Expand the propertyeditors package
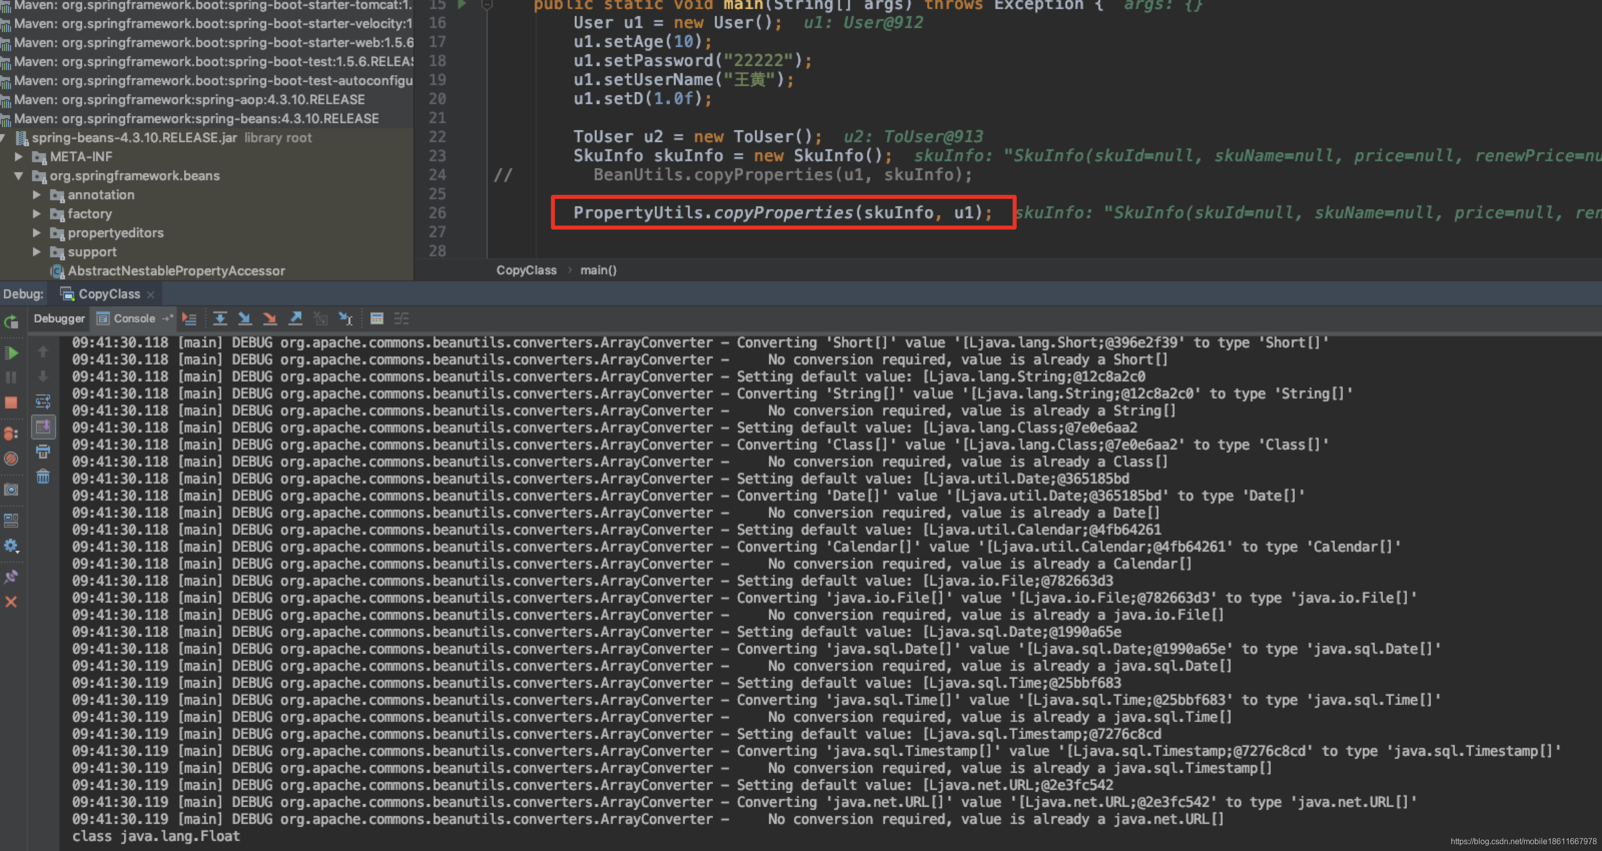1602x851 pixels. (37, 233)
